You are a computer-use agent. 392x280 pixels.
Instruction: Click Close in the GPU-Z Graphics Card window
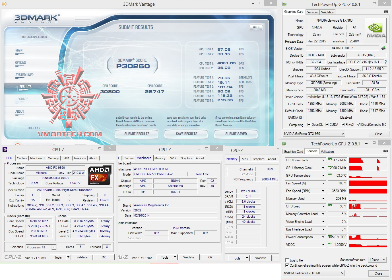tap(379, 134)
